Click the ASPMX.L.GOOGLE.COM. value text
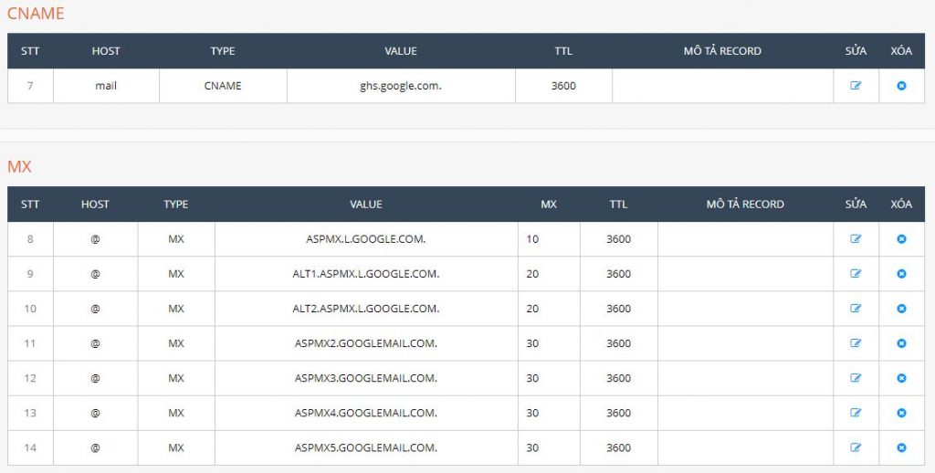935x473 pixels. 365,239
